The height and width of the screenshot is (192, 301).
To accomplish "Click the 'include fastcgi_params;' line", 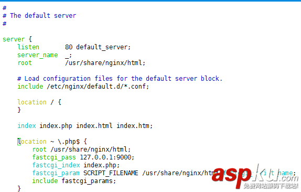I will (x=74, y=181).
